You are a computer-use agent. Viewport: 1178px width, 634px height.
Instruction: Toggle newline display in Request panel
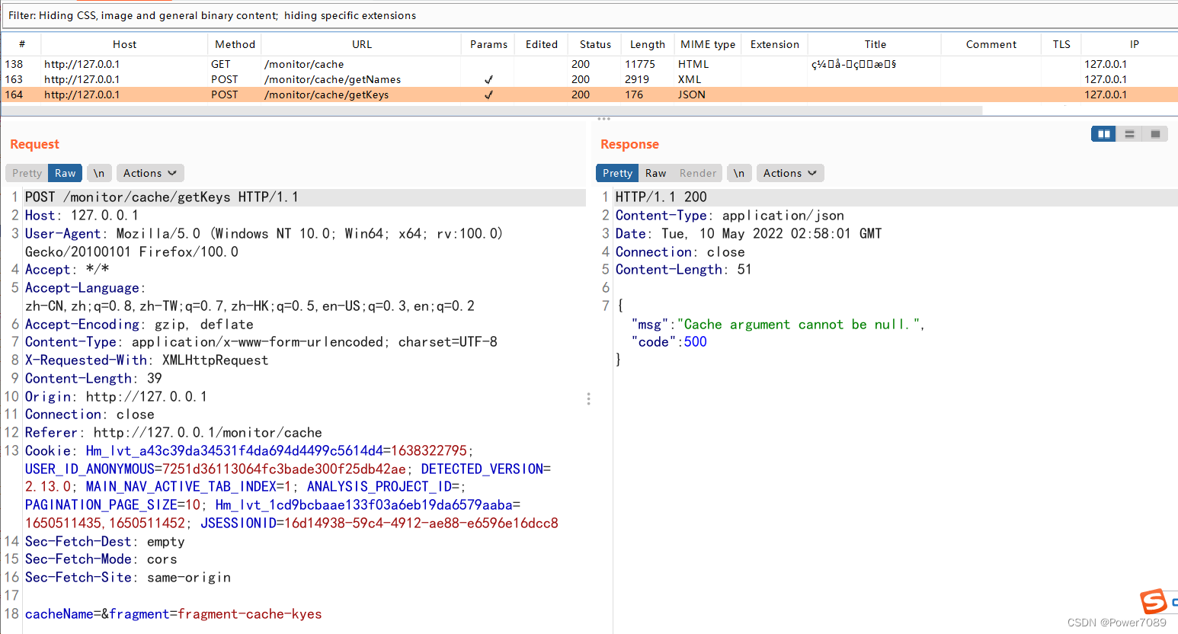(99, 173)
